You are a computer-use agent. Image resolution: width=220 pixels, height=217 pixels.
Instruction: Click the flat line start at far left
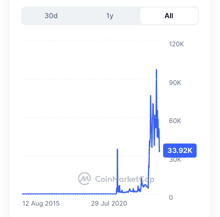[23, 194]
